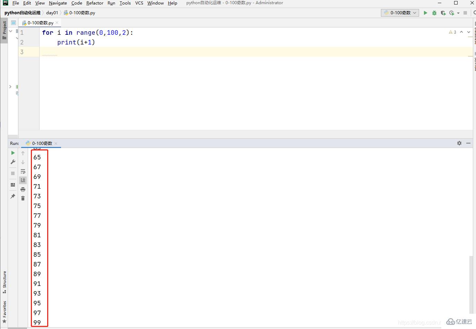Open the Refactor menu
This screenshot has height=329, width=476.
coord(95,3)
